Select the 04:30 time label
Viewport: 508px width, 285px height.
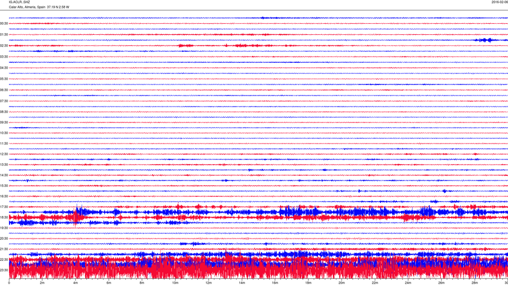coord(4,68)
